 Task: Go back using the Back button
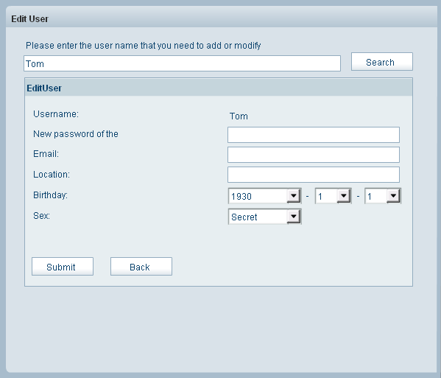141,267
